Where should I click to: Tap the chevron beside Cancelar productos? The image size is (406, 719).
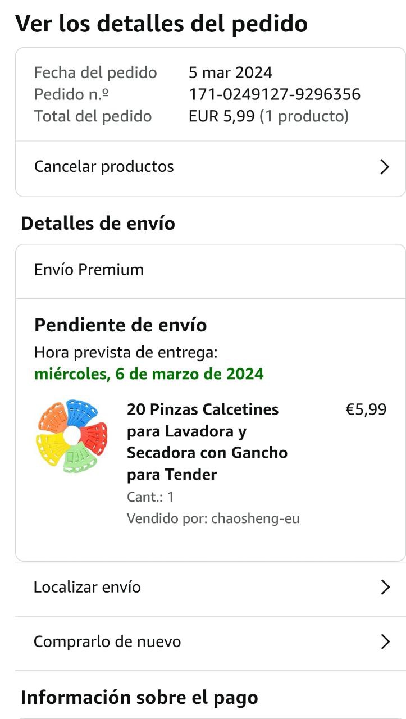[x=385, y=167]
